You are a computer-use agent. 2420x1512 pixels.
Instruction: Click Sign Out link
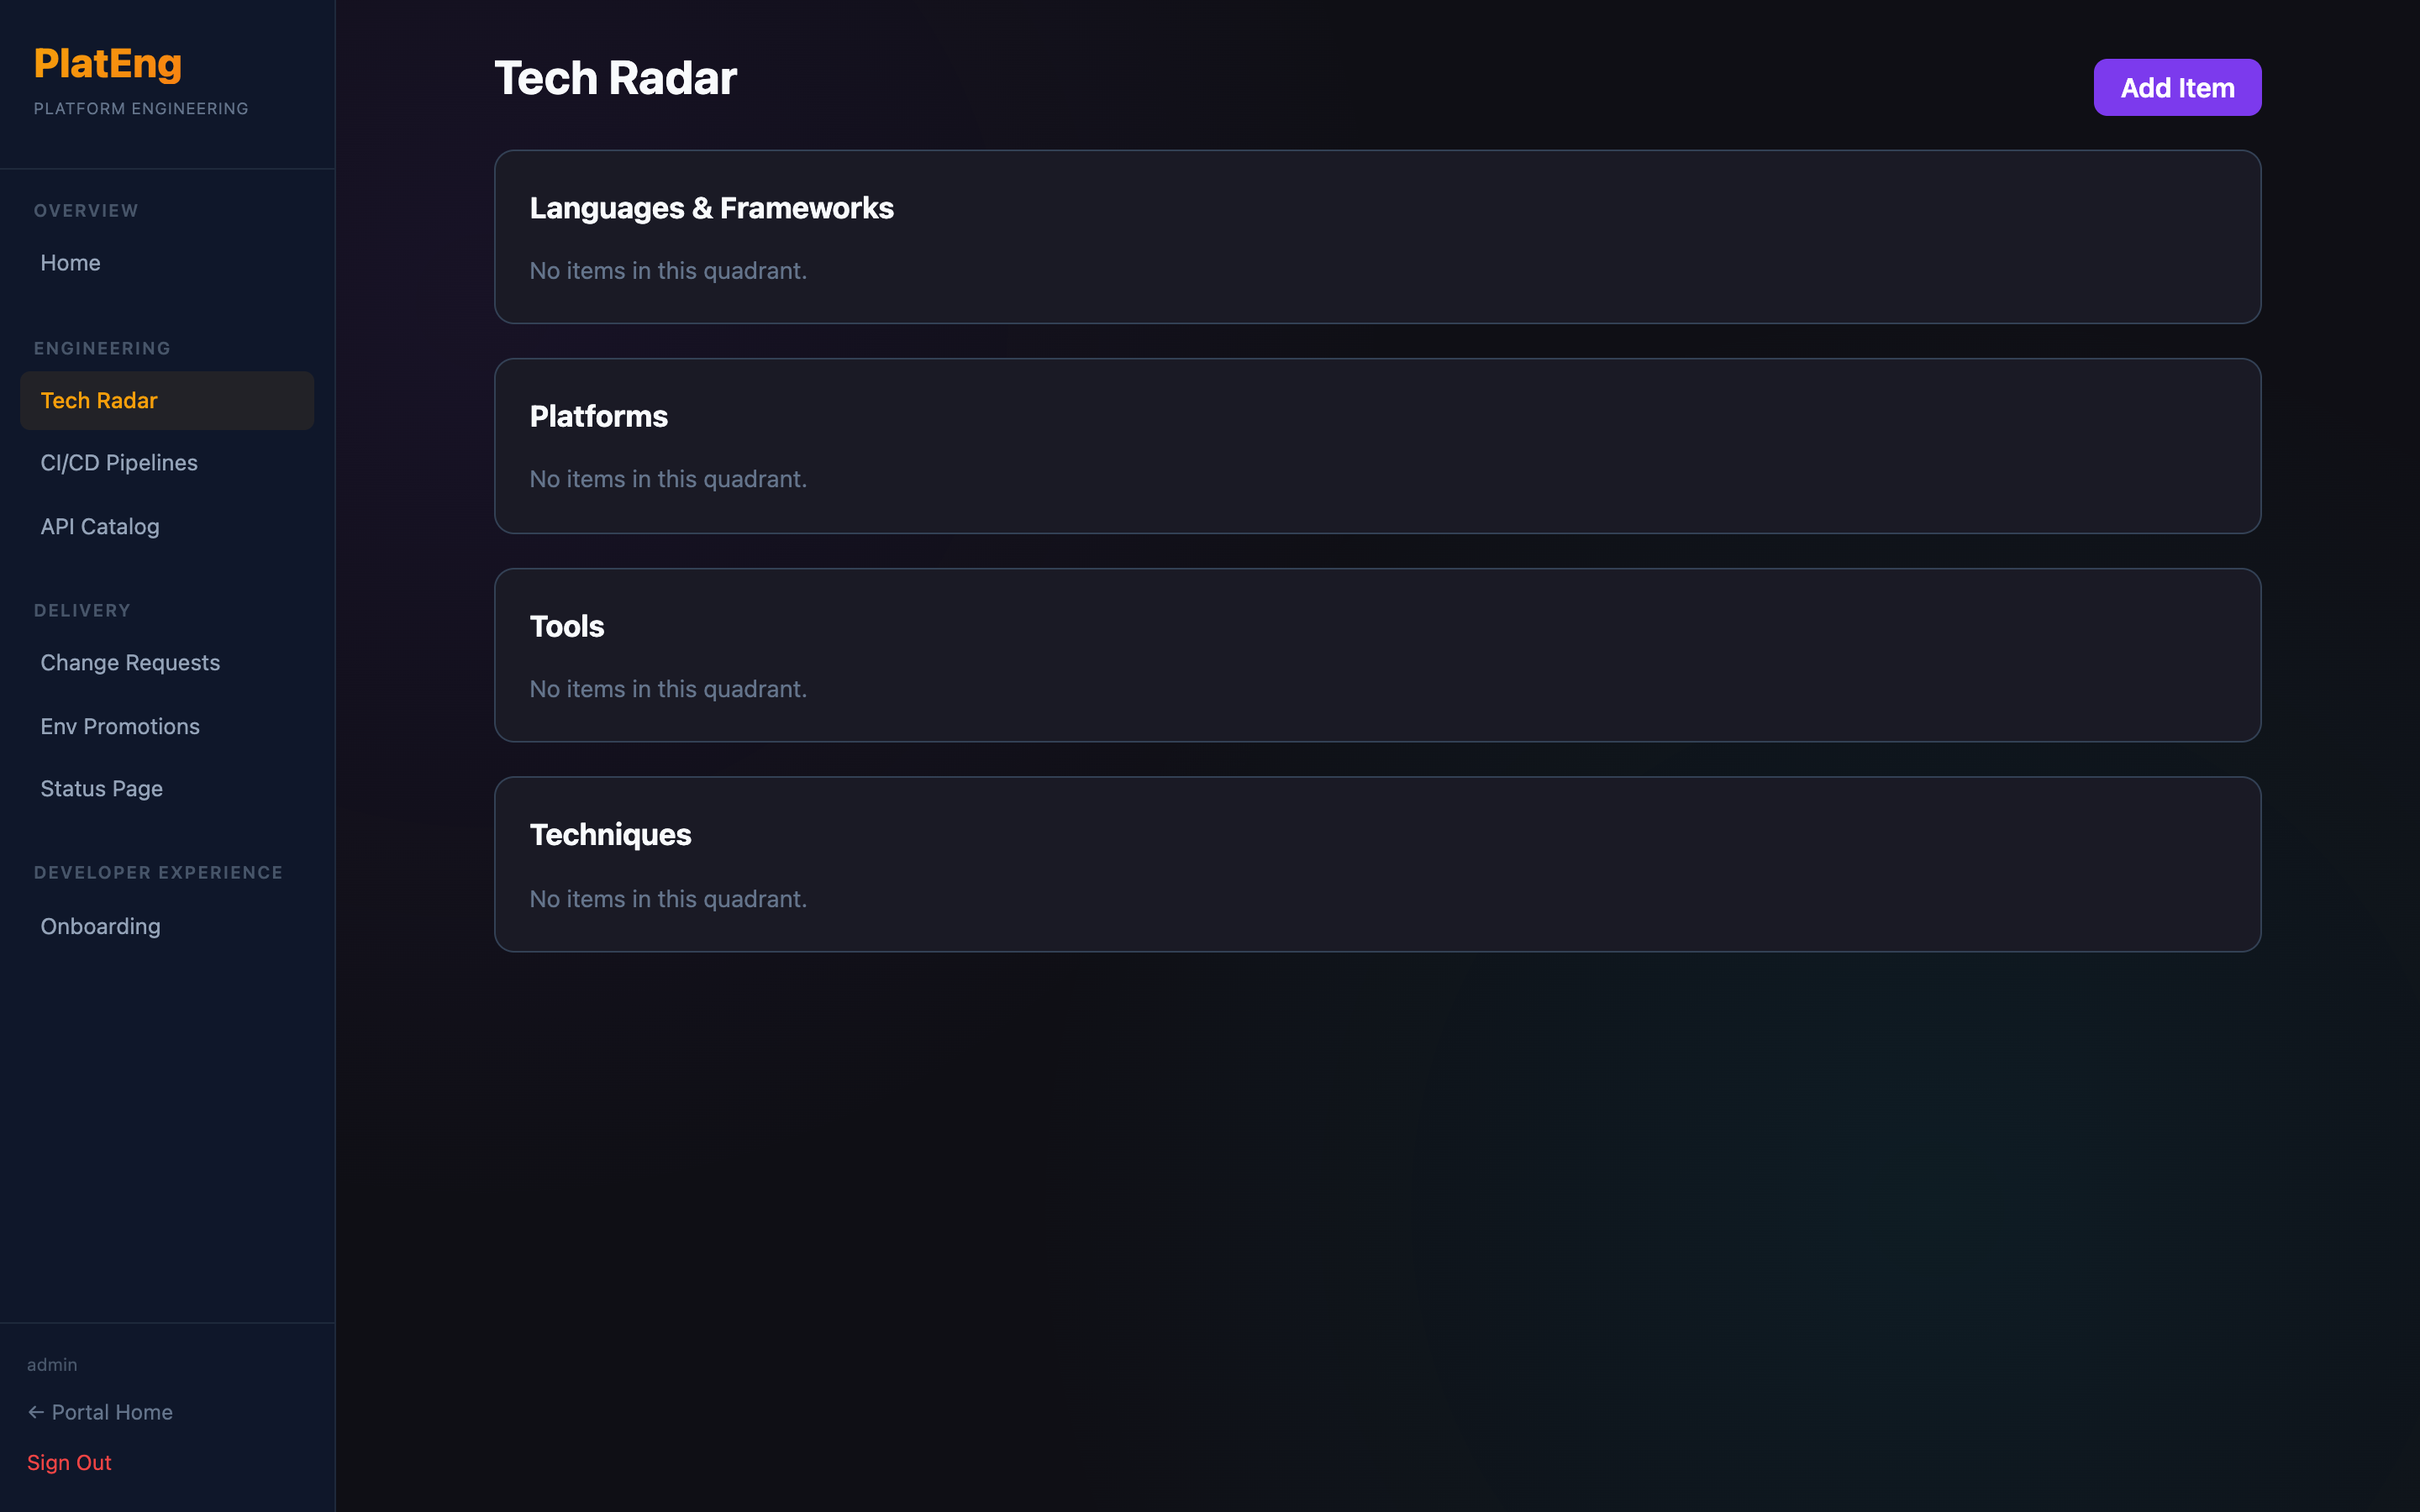69,1462
